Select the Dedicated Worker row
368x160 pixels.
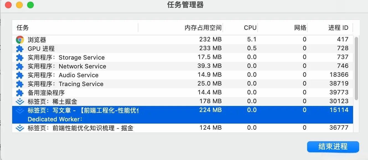[x=55, y=119]
